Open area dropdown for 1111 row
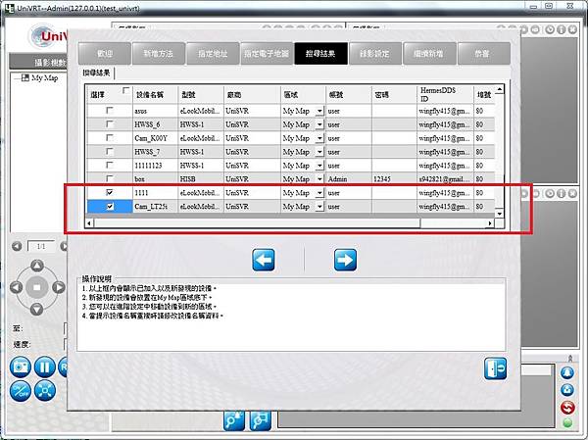Viewport: 588px width, 440px height. click(319, 193)
